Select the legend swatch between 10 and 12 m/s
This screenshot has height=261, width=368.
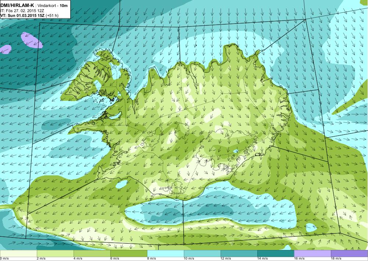(202, 254)
